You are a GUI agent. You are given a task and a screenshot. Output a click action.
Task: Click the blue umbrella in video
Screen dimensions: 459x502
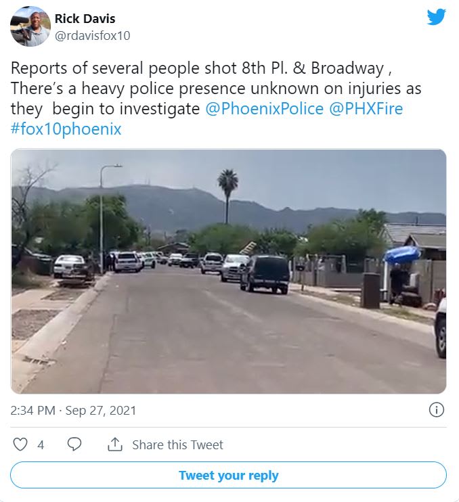(x=402, y=255)
